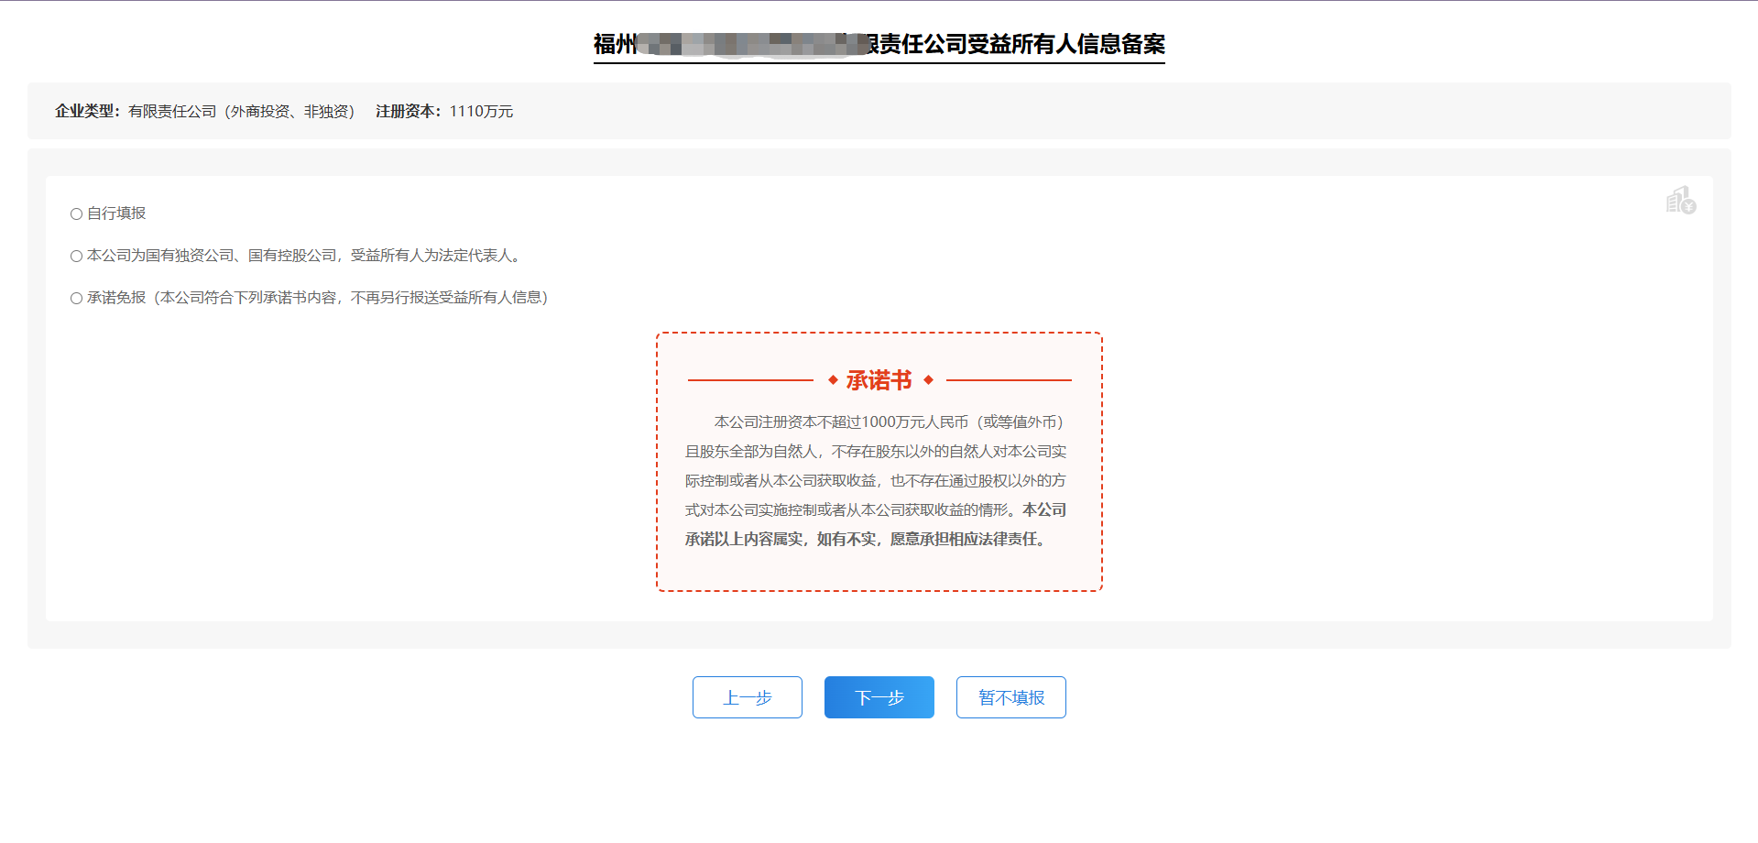The height and width of the screenshot is (843, 1758).
Task: Click the red line left of 承诺书
Action: [749, 379]
